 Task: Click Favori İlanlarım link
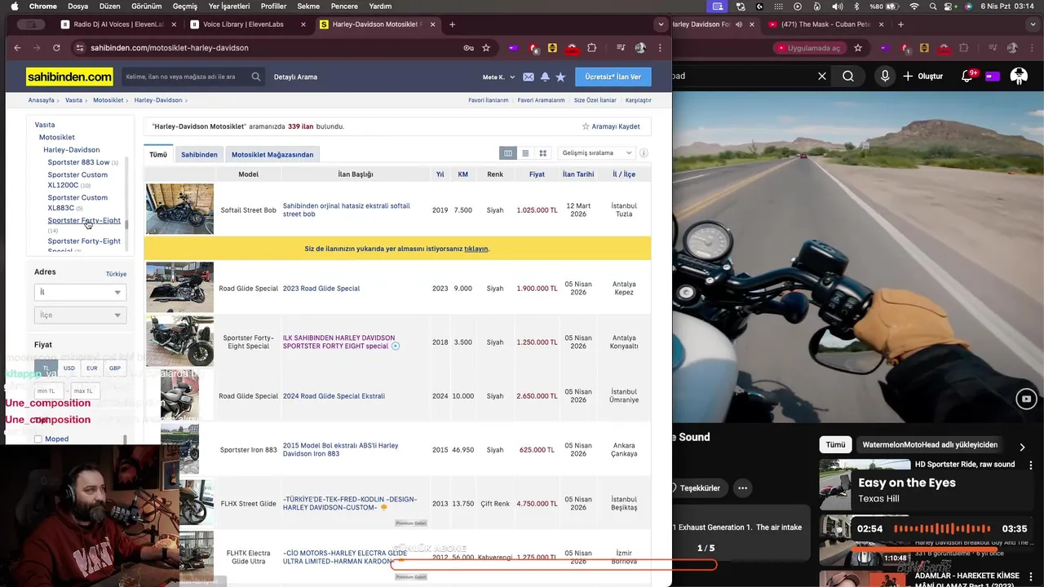pos(489,100)
